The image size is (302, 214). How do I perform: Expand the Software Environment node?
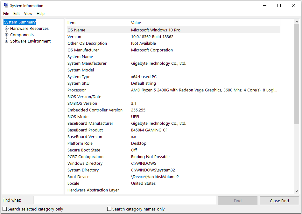[7, 41]
